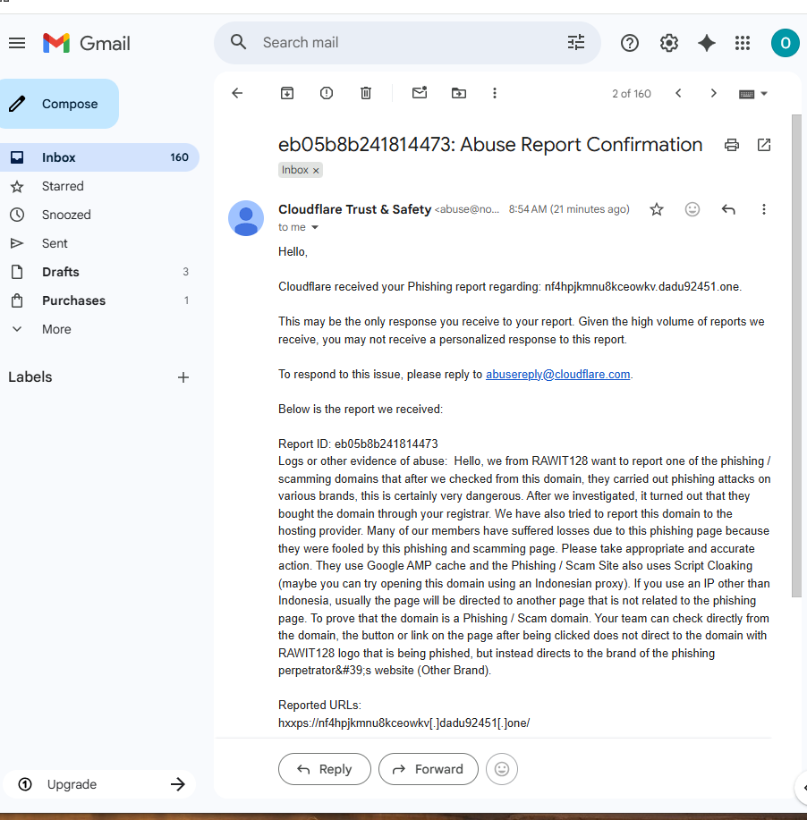This screenshot has height=820, width=807.
Task: Click the Forward button
Action: [x=428, y=769]
